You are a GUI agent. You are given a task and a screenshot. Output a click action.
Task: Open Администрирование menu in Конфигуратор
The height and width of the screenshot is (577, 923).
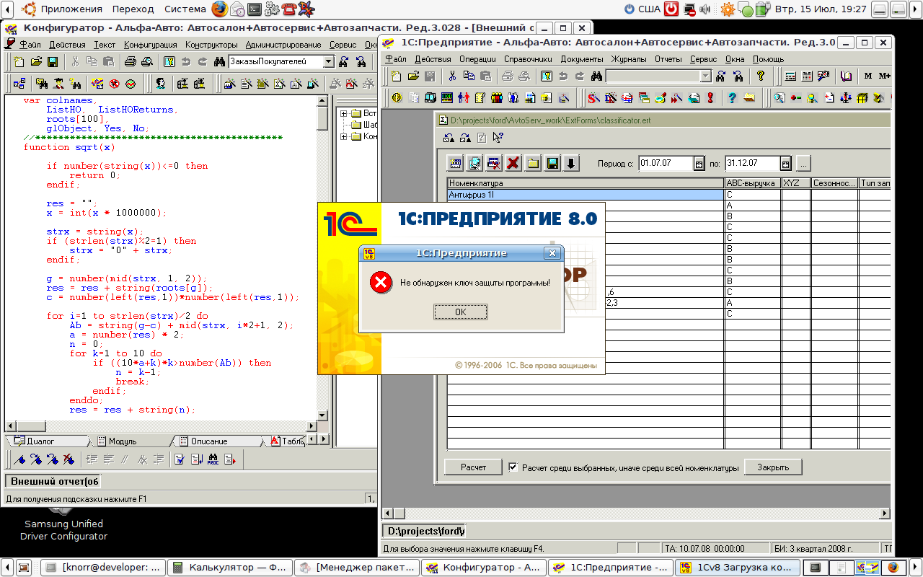pos(283,45)
